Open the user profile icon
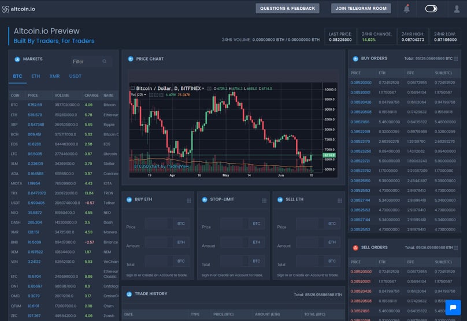 coord(457,9)
